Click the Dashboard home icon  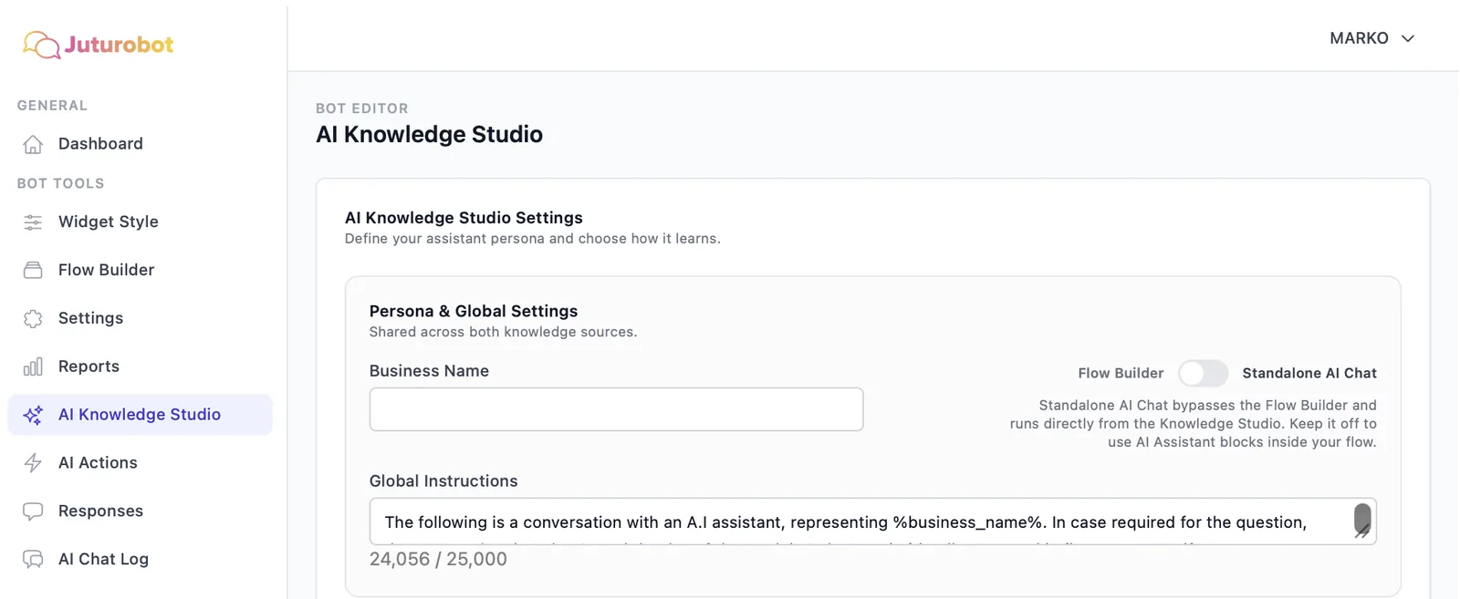coord(33,144)
